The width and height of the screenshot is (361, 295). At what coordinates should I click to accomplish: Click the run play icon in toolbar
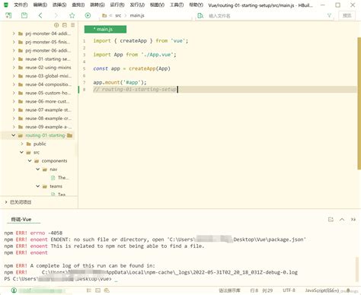pos(88,15)
